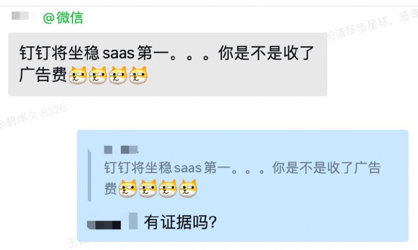Image resolution: width=418 pixels, height=250 pixels.
Task: Tap first doge emoji in quoted reply
Action: pos(127,189)
